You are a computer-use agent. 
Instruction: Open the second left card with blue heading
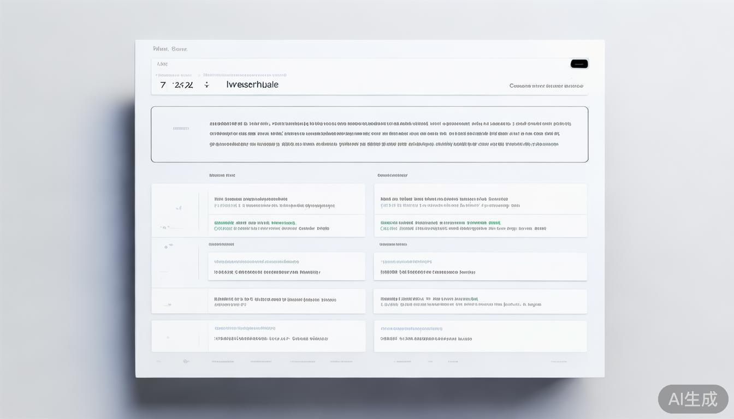coord(286,266)
